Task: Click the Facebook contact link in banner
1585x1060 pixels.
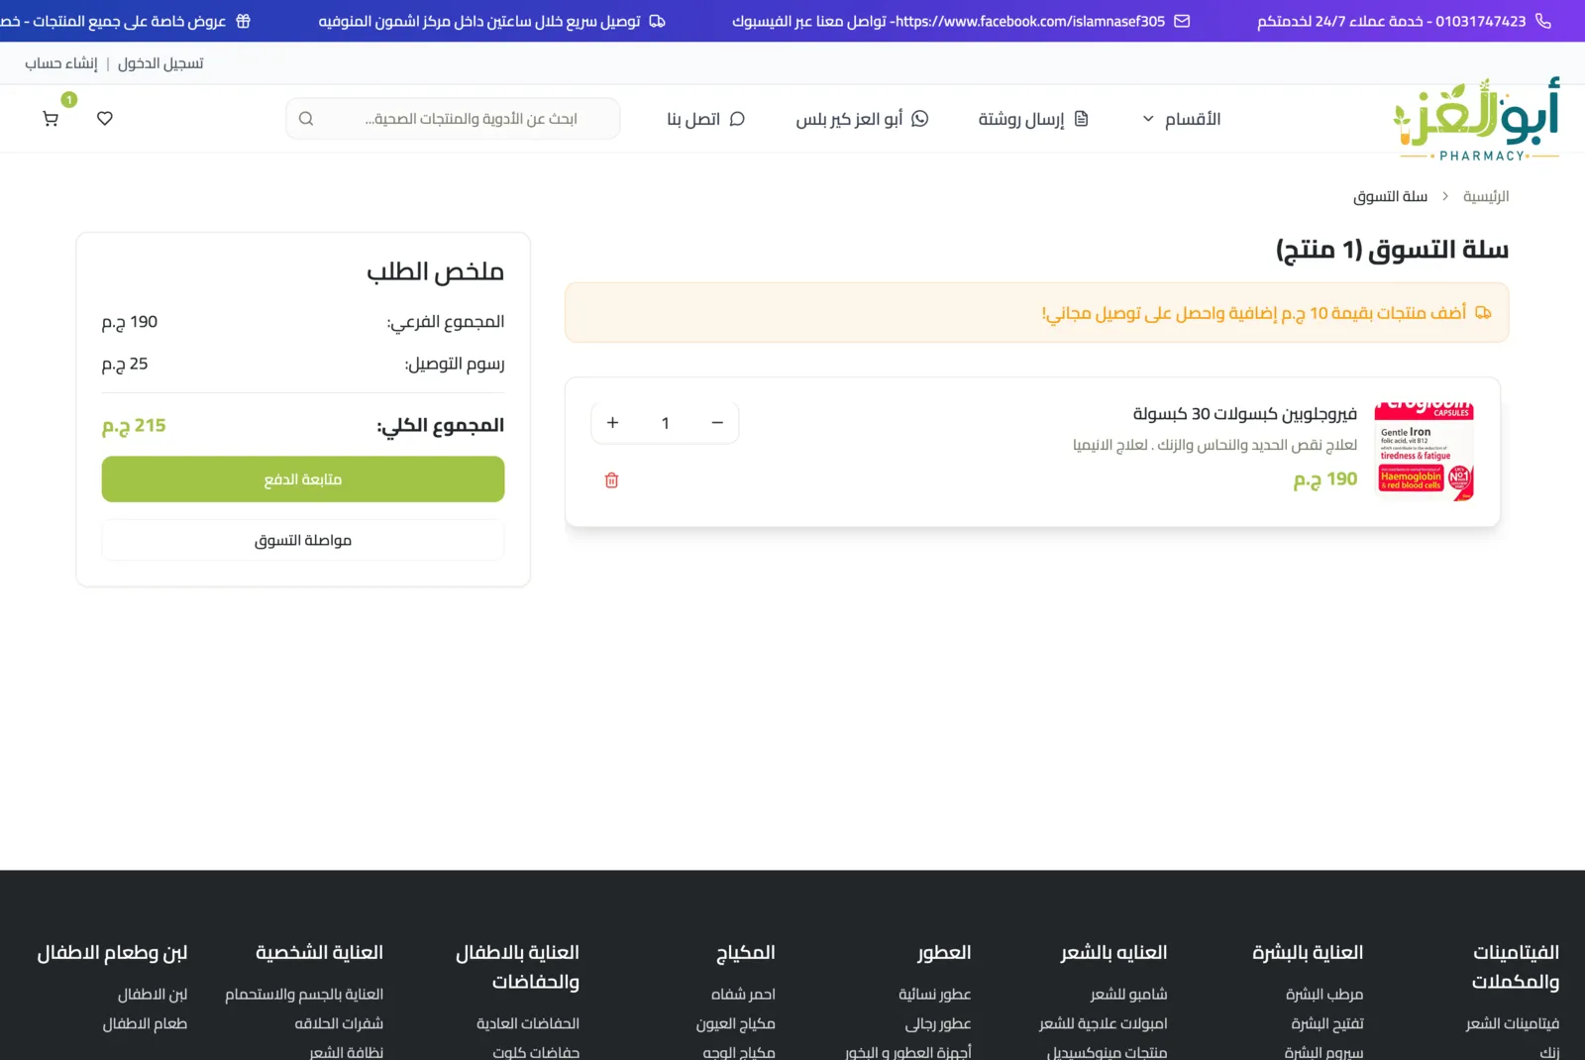Action: pyautogui.click(x=948, y=21)
